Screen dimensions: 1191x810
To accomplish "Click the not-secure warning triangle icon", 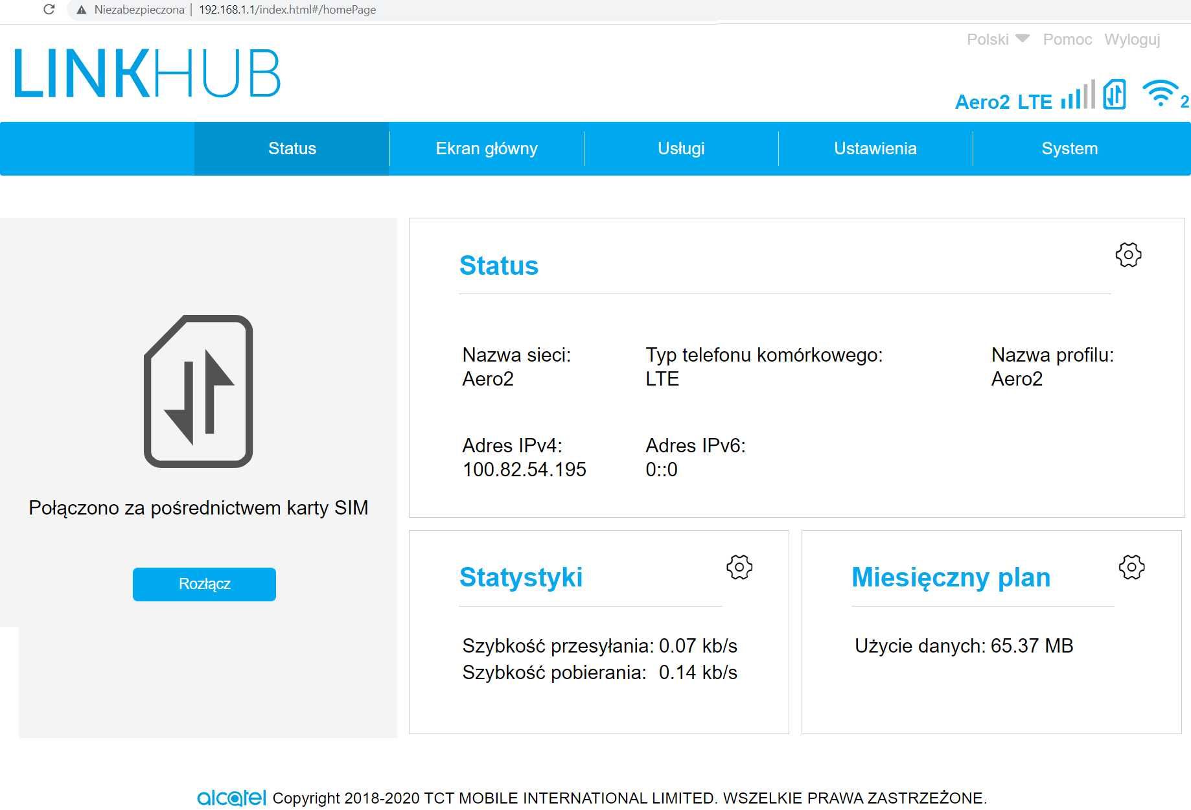I will [x=82, y=10].
